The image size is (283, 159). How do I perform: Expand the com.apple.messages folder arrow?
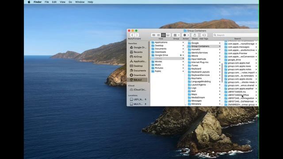coord(256,47)
